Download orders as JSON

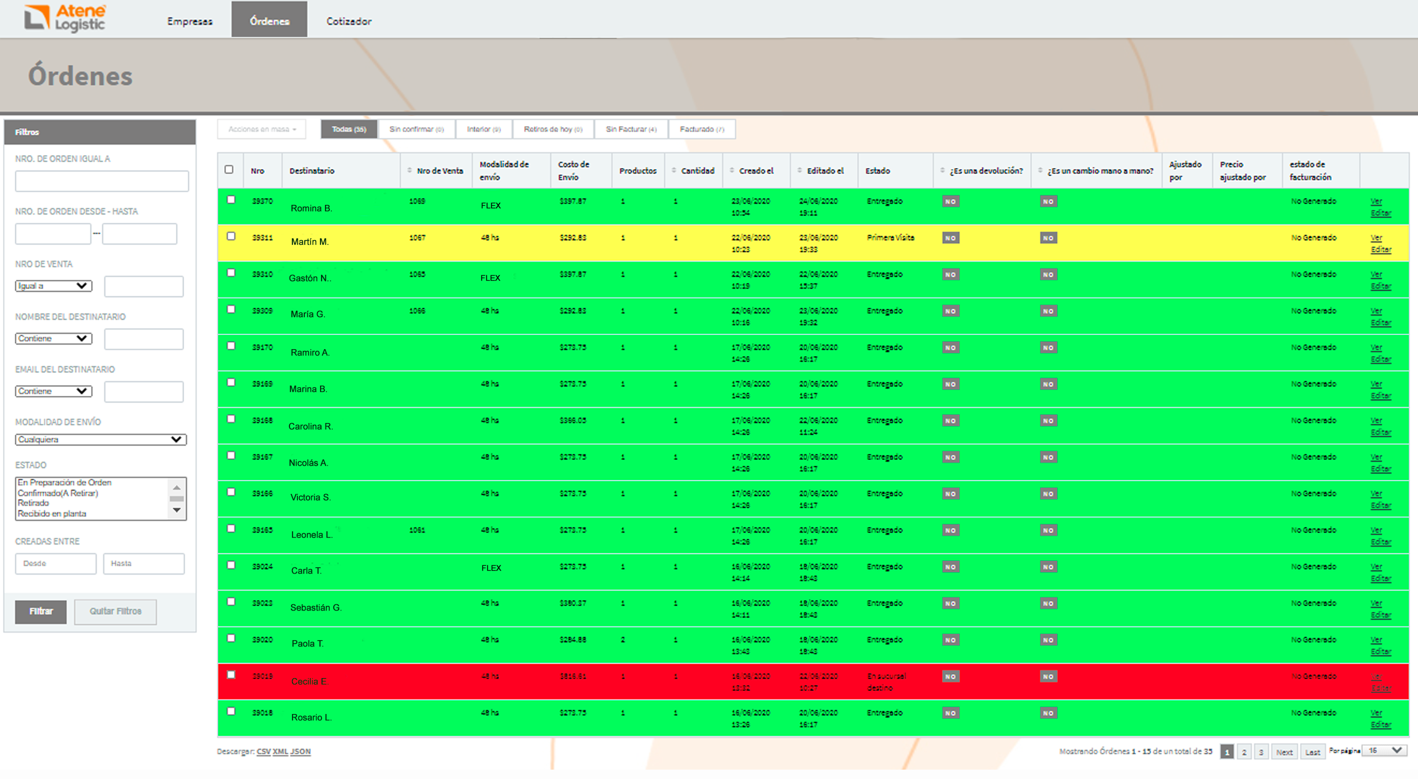[x=300, y=751]
